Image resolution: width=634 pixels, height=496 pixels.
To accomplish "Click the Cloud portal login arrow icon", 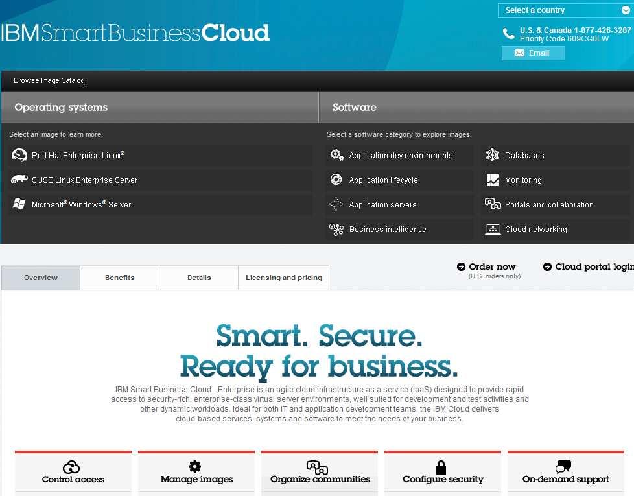I will pyautogui.click(x=547, y=266).
